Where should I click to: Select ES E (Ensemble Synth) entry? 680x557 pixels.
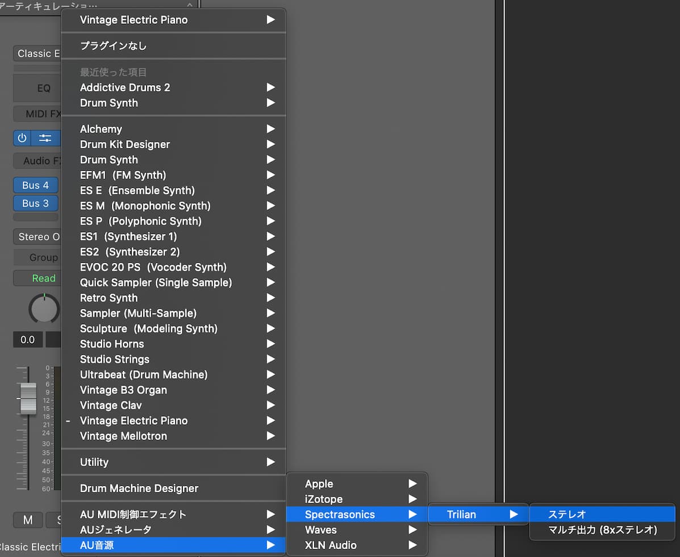173,190
